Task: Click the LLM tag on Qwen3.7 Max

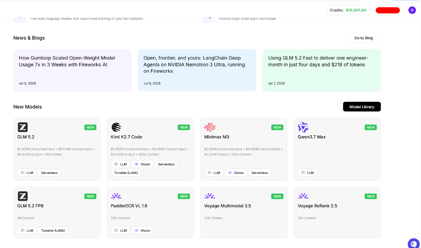Action: pos(308,173)
